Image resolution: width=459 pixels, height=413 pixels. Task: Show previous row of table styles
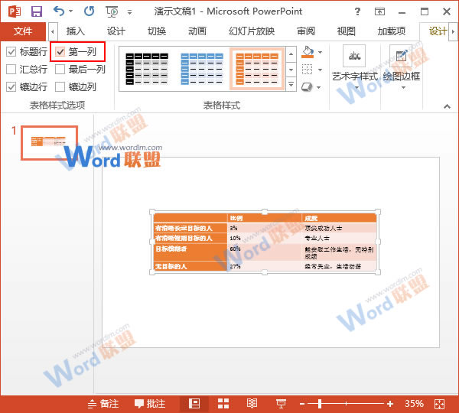tap(291, 54)
